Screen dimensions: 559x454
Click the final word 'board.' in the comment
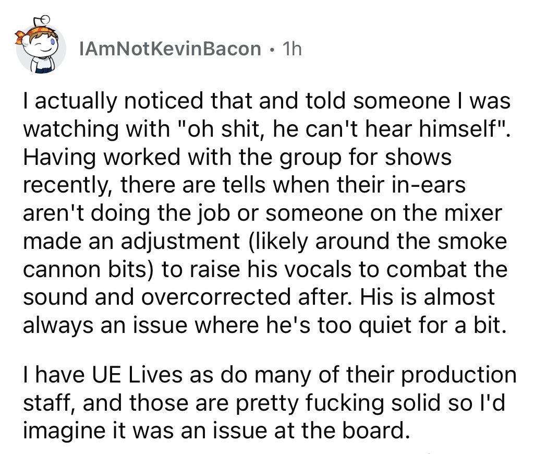point(375,431)
